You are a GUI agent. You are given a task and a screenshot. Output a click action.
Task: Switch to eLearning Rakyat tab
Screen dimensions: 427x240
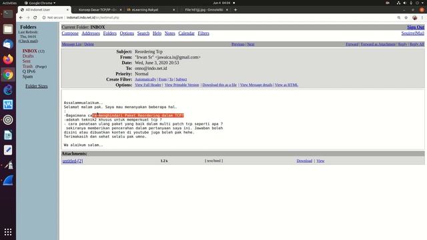[151, 10]
